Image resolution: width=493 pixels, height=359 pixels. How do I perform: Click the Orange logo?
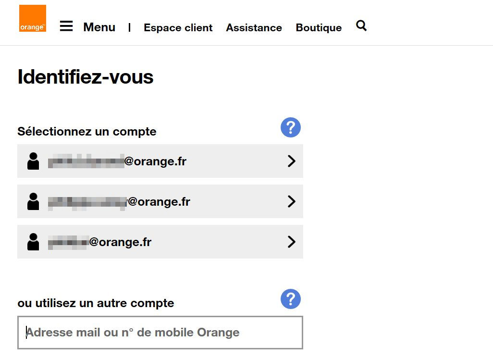pos(33,18)
